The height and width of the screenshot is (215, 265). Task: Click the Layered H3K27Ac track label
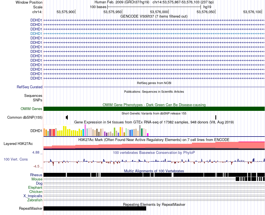18,144
